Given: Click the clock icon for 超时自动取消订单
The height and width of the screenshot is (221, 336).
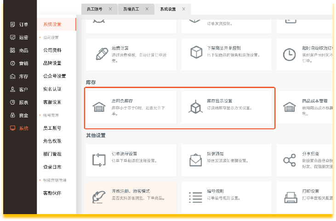Looking at the screenshot, I should (289, 54).
